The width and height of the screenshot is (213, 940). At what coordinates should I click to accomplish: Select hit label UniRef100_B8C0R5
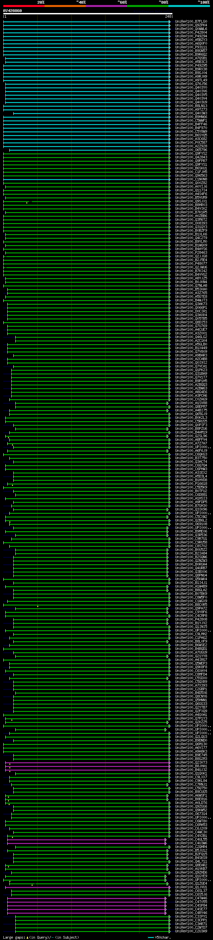point(191,605)
